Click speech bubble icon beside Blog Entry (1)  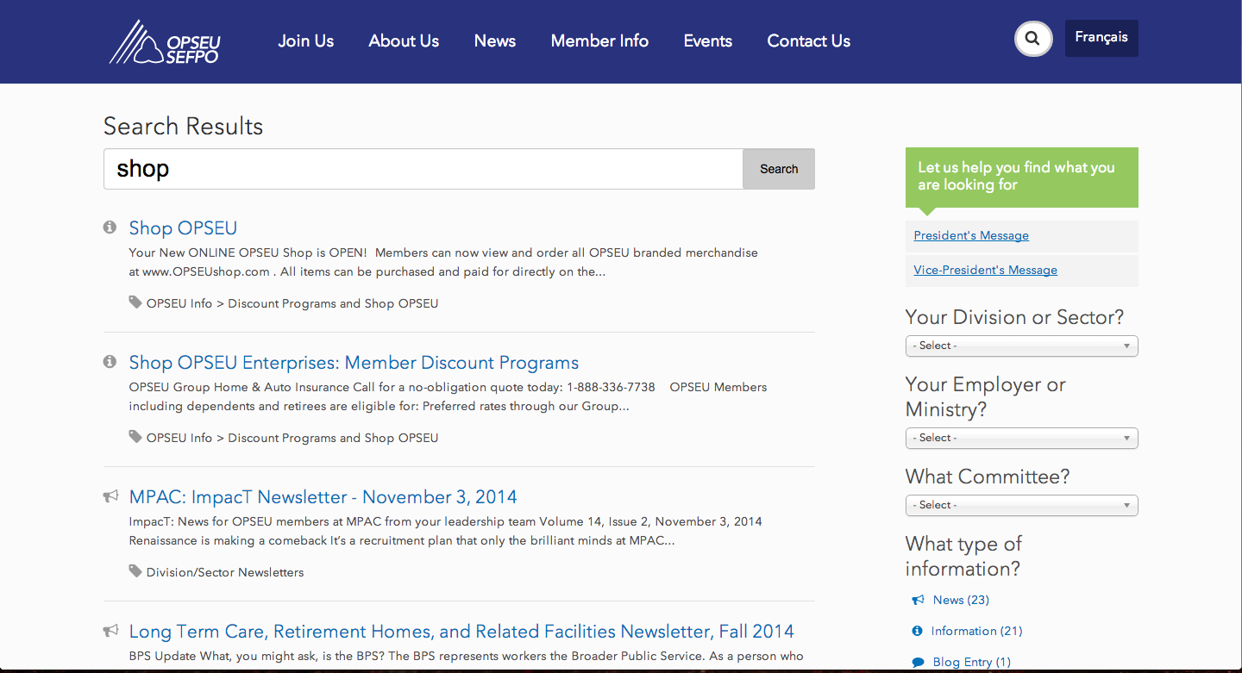pyautogui.click(x=918, y=662)
